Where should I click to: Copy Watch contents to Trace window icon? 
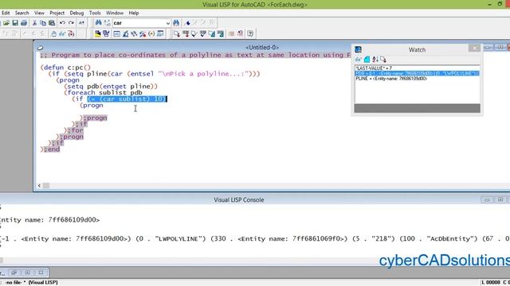[x=383, y=60]
